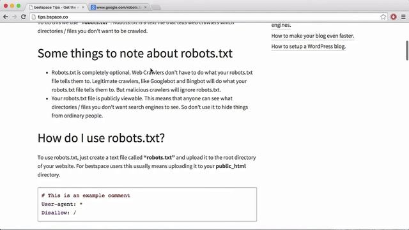Reload the page with the refresh icon
409x230 pixels.
tap(24, 17)
